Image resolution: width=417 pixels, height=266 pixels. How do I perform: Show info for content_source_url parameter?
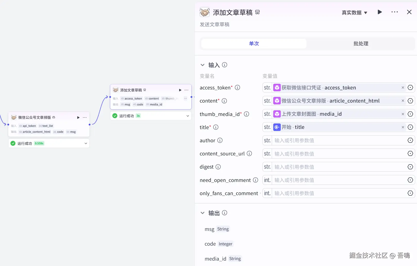point(249,154)
